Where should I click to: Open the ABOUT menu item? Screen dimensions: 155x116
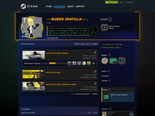click(71, 6)
